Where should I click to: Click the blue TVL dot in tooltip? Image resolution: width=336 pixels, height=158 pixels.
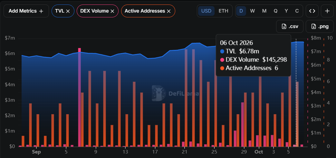point(222,51)
